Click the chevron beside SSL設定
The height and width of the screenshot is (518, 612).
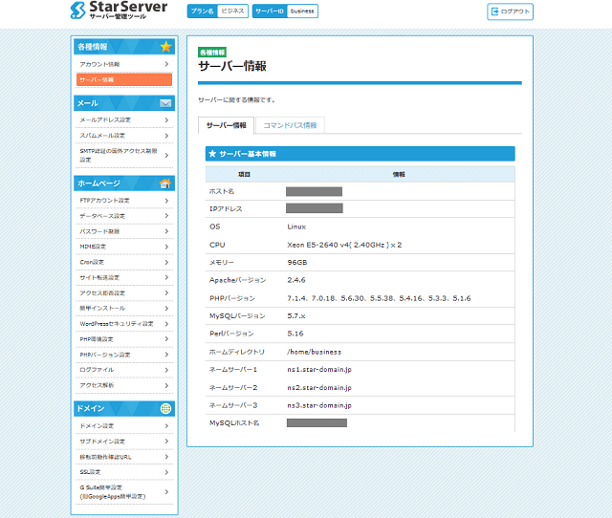pos(166,472)
